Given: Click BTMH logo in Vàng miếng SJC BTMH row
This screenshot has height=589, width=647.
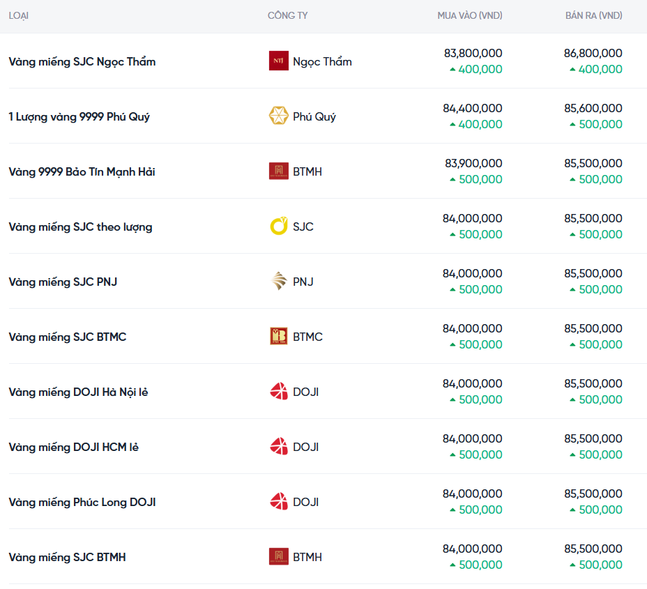Looking at the screenshot, I should (x=278, y=557).
